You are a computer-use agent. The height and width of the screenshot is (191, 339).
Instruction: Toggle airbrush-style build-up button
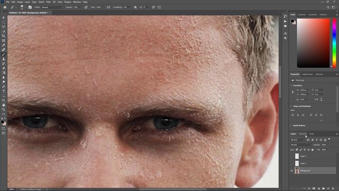pos(108,7)
